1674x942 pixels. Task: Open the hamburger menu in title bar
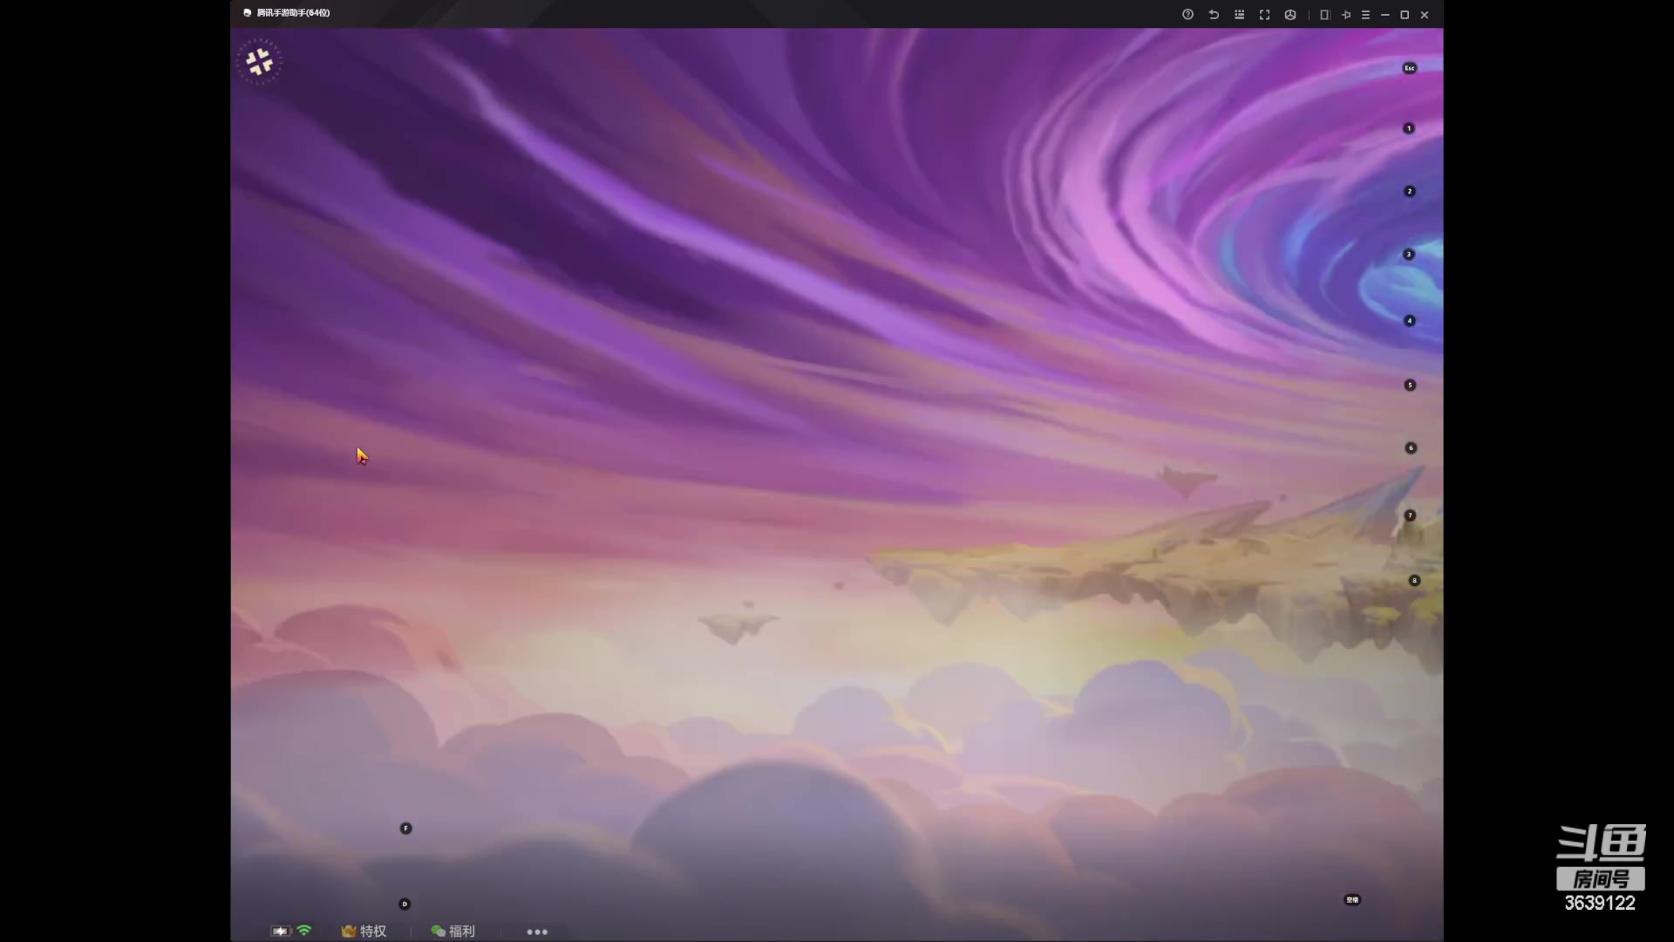coord(1365,15)
